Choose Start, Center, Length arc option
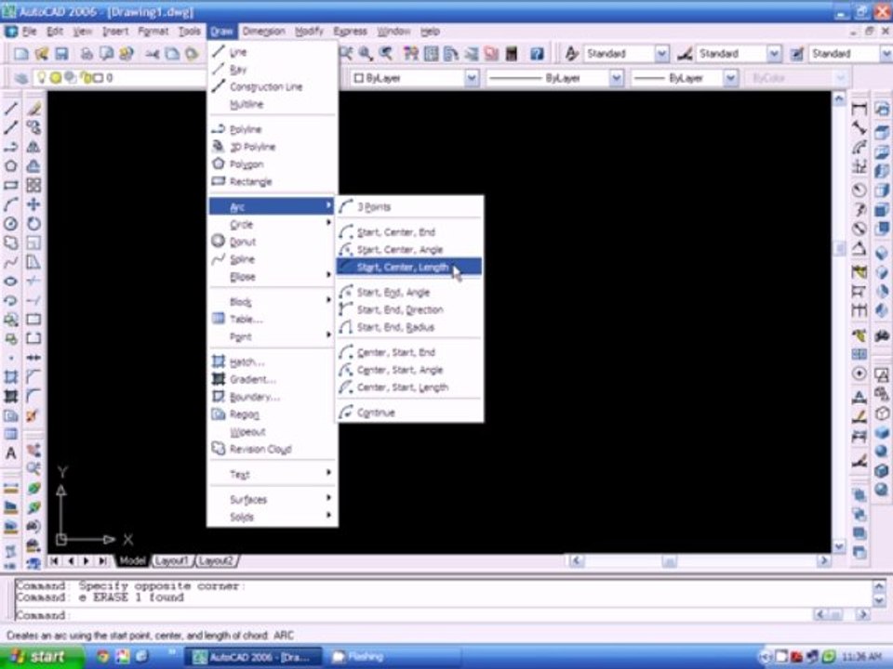Screen dimensions: 893x669 [409, 267]
